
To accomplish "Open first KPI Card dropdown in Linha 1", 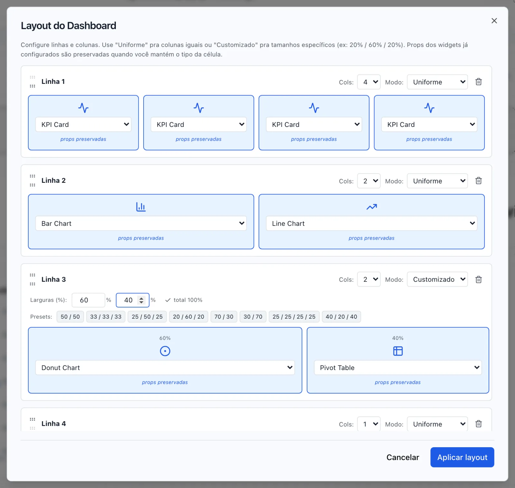I will click(83, 124).
